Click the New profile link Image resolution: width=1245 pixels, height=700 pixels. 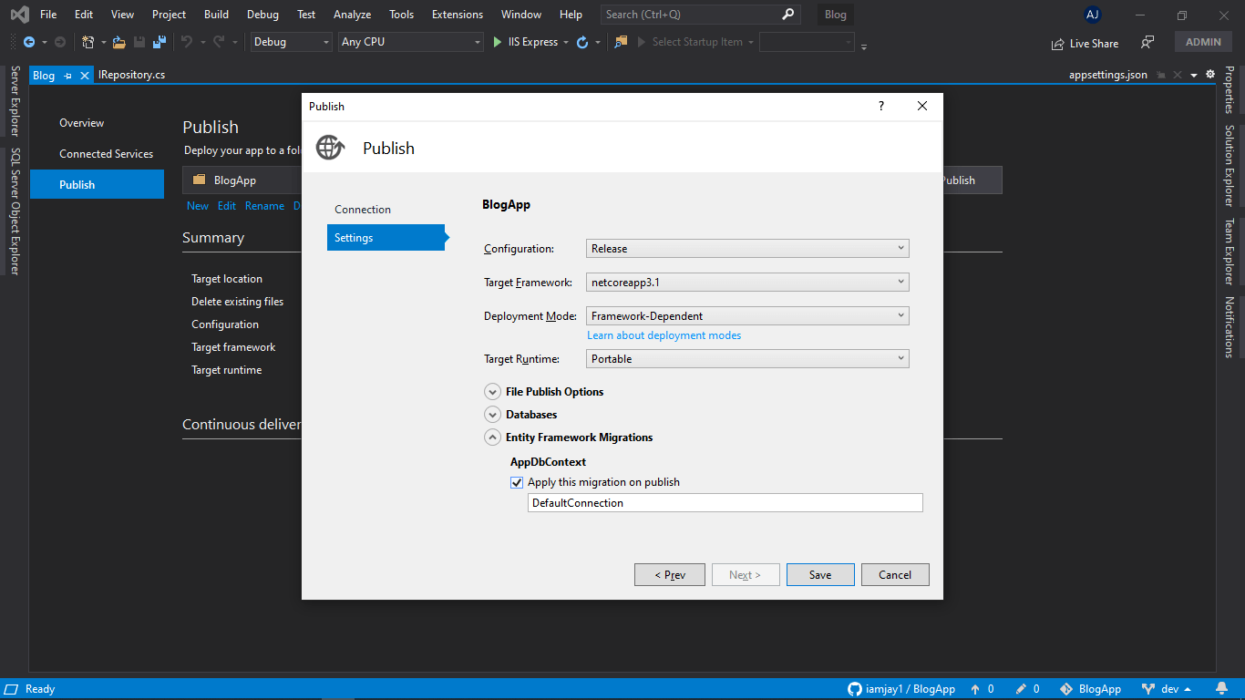tap(198, 206)
